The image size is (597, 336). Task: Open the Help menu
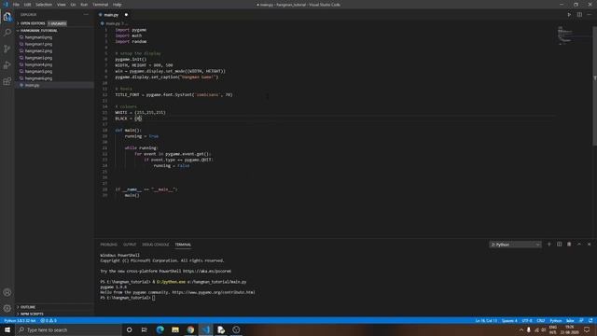118,5
